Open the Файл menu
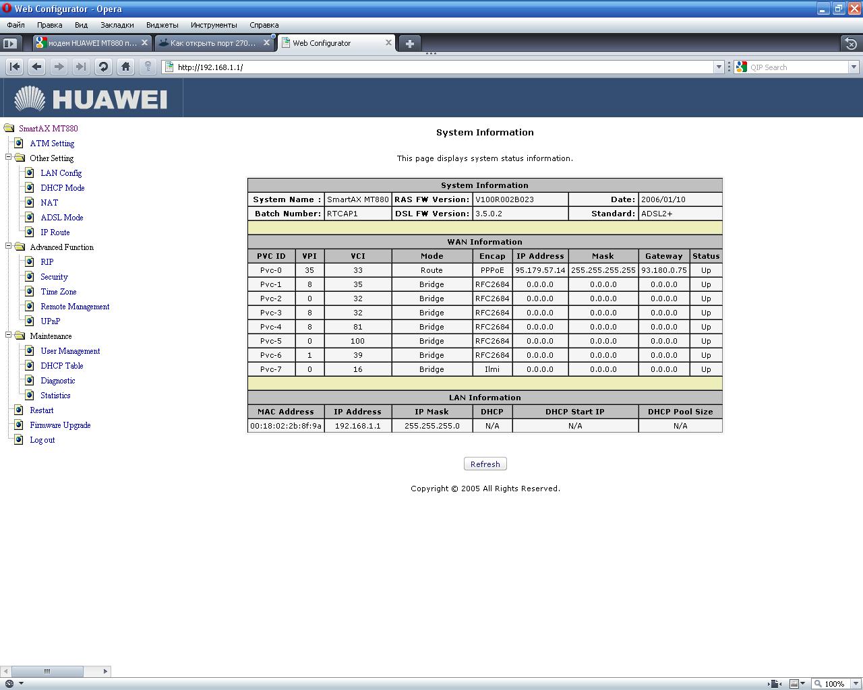Screen dimensions: 863x690 [x=16, y=25]
